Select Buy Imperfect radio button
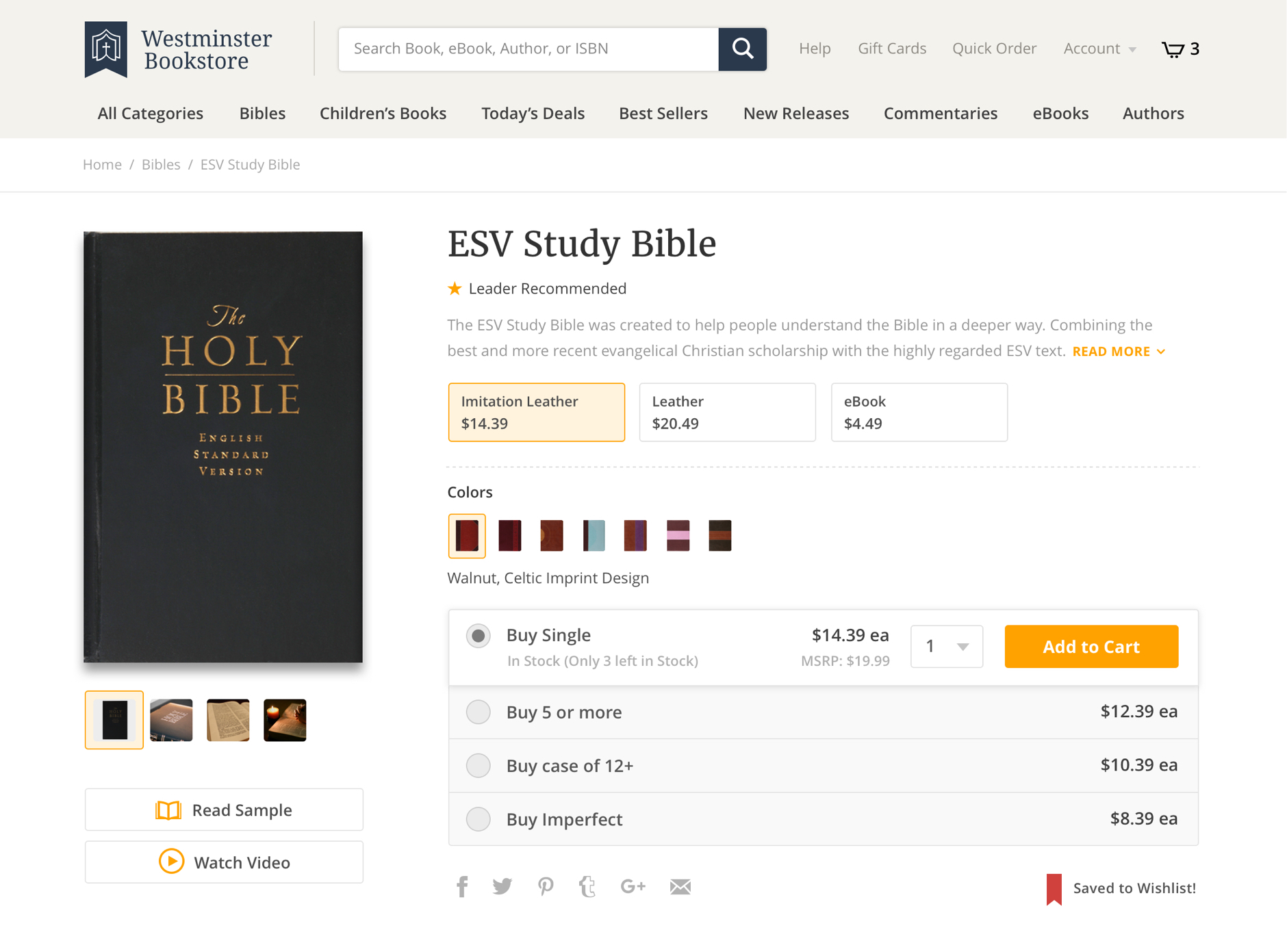 point(479,819)
